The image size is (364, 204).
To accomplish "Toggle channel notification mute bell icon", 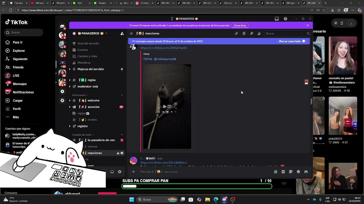I will tap(244, 33).
